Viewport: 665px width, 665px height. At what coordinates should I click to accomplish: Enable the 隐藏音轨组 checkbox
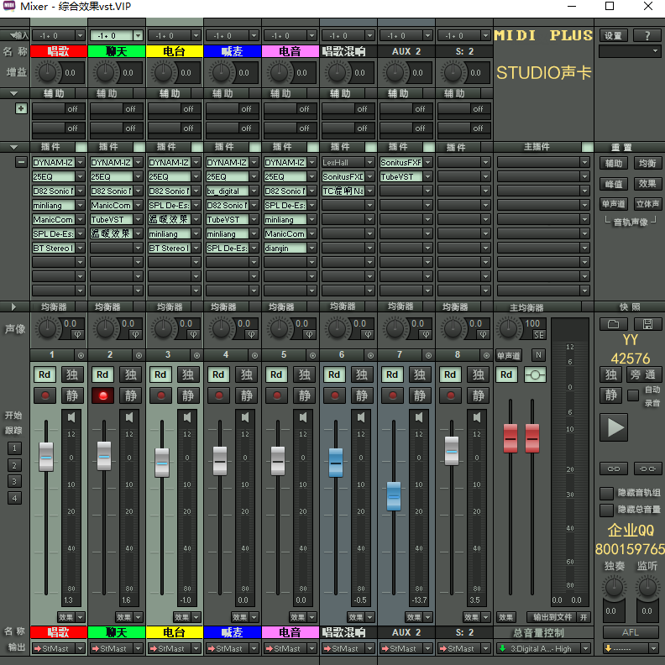tap(606, 494)
